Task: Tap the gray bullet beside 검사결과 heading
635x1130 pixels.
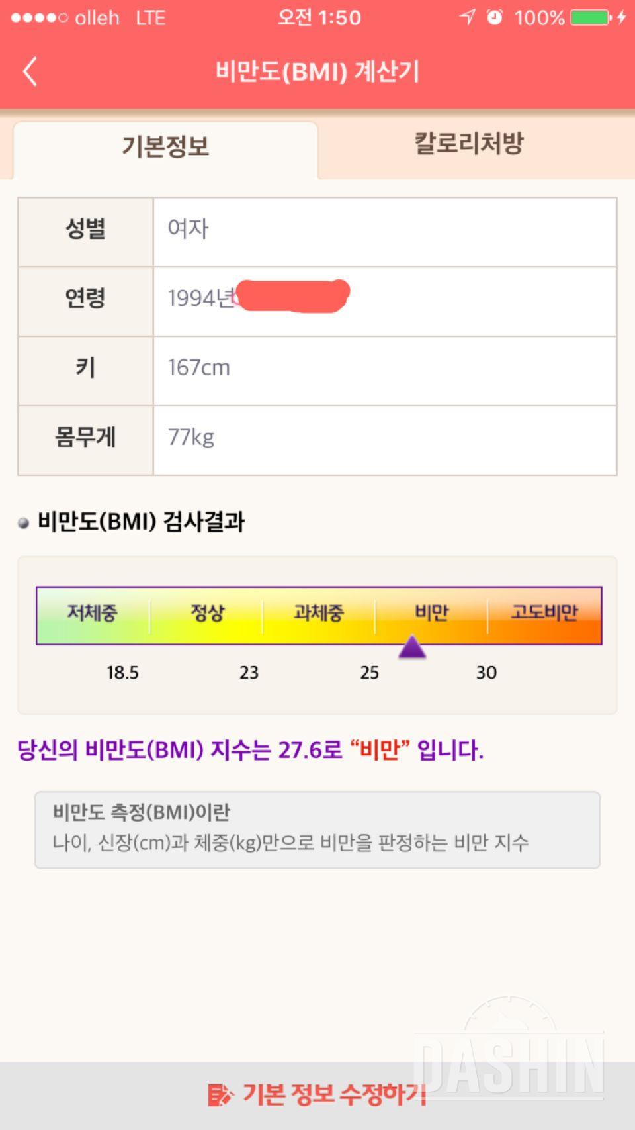Action: point(24,523)
